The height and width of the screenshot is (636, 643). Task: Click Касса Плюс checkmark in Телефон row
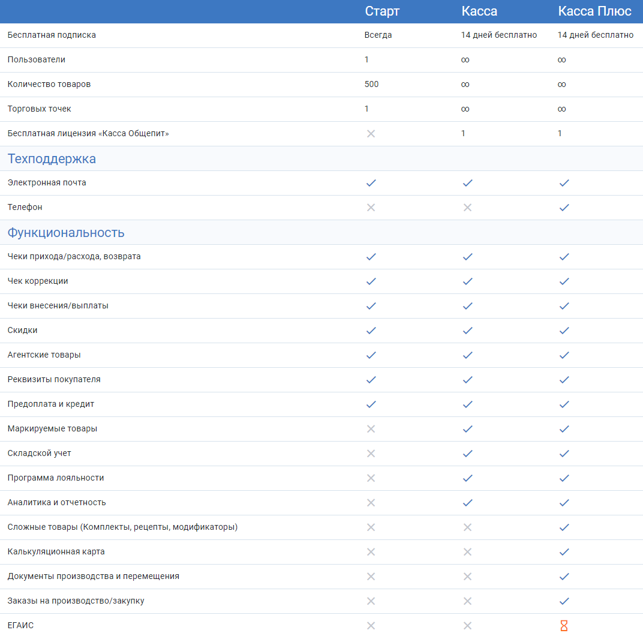pyautogui.click(x=564, y=208)
